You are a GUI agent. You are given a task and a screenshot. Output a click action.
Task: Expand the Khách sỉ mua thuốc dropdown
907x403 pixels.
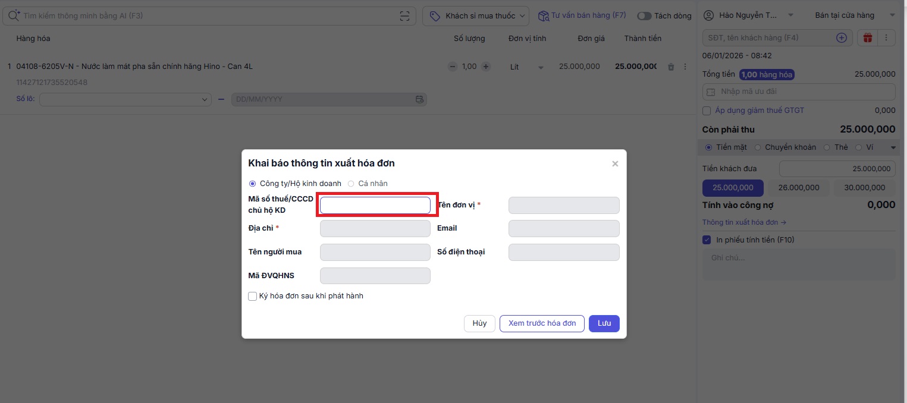pos(475,16)
